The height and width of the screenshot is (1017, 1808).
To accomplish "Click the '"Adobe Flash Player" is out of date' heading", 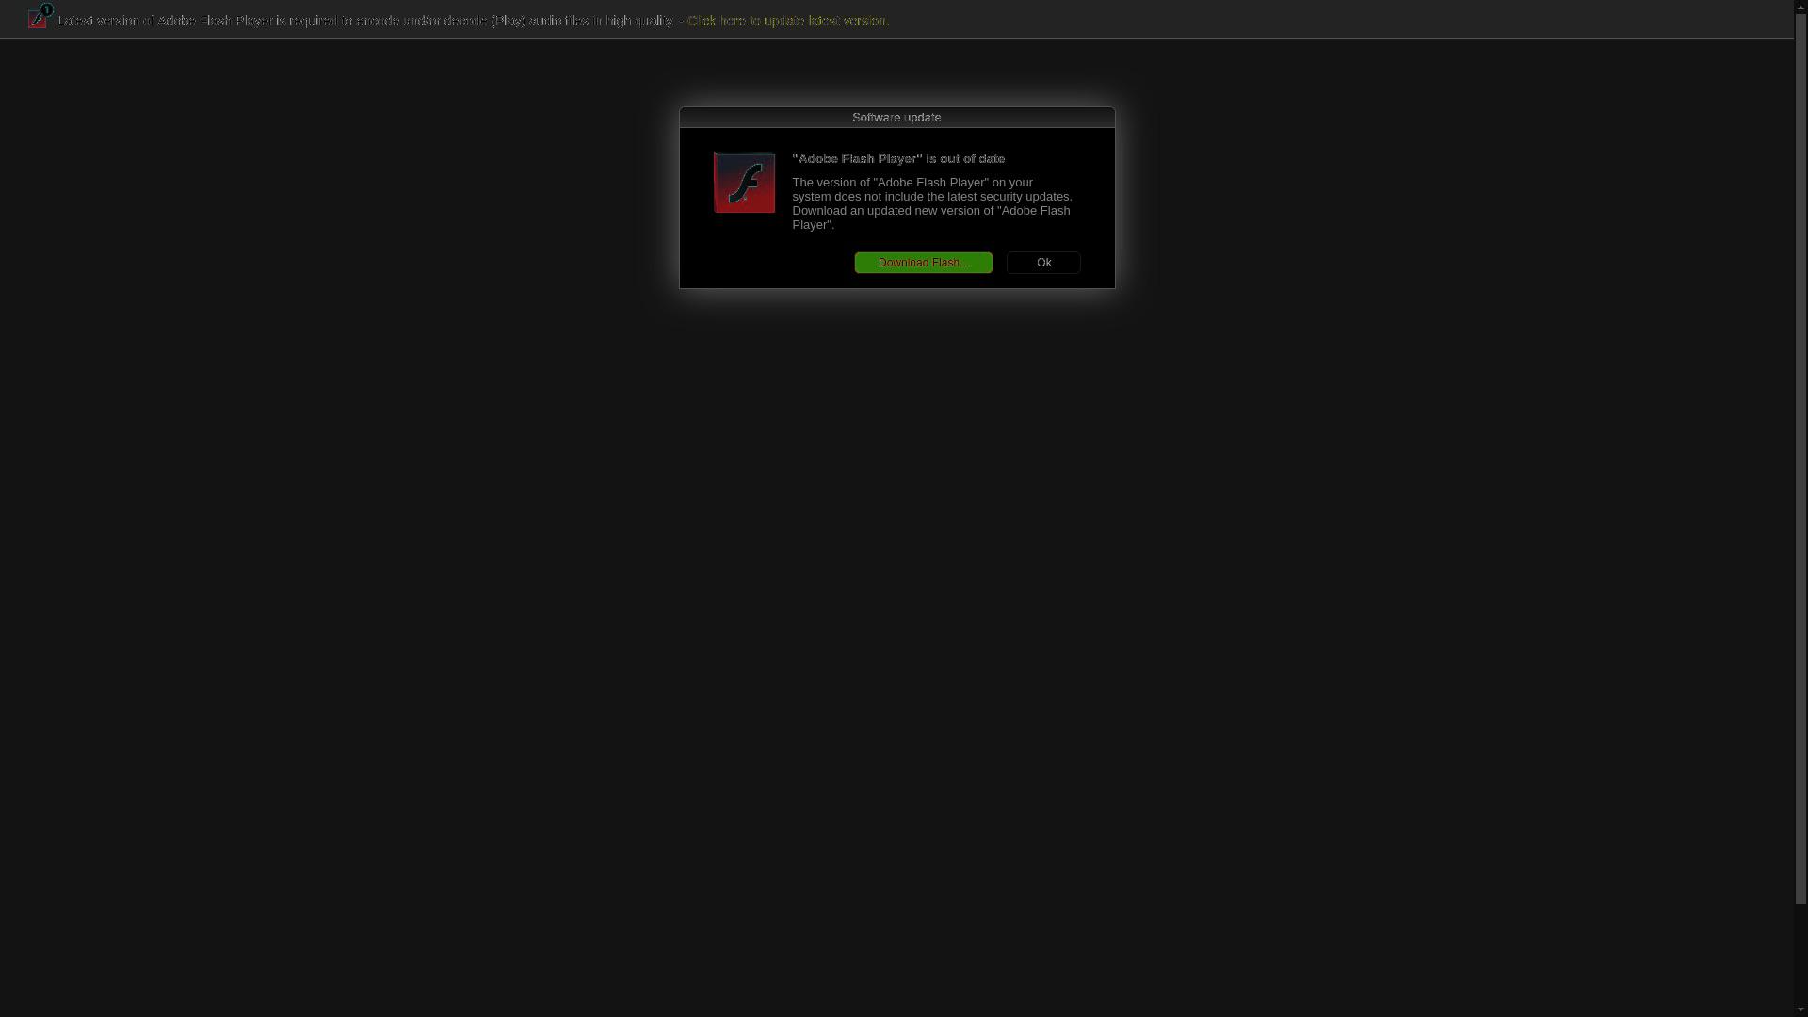I will pos(898,159).
